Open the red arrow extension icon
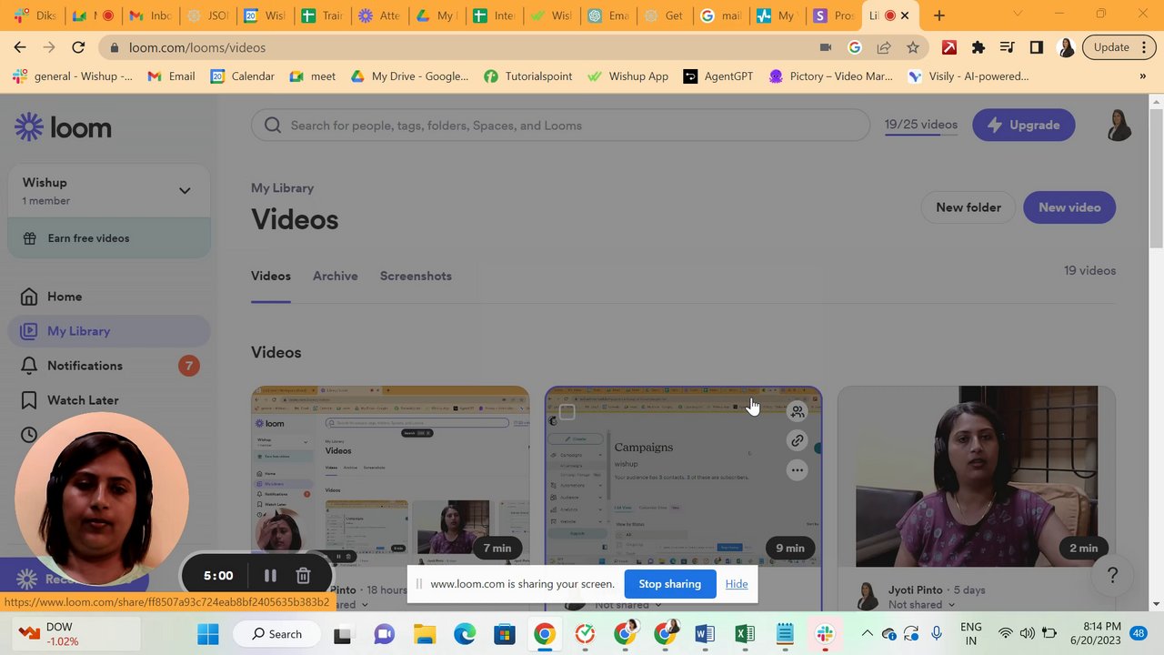 [948, 47]
